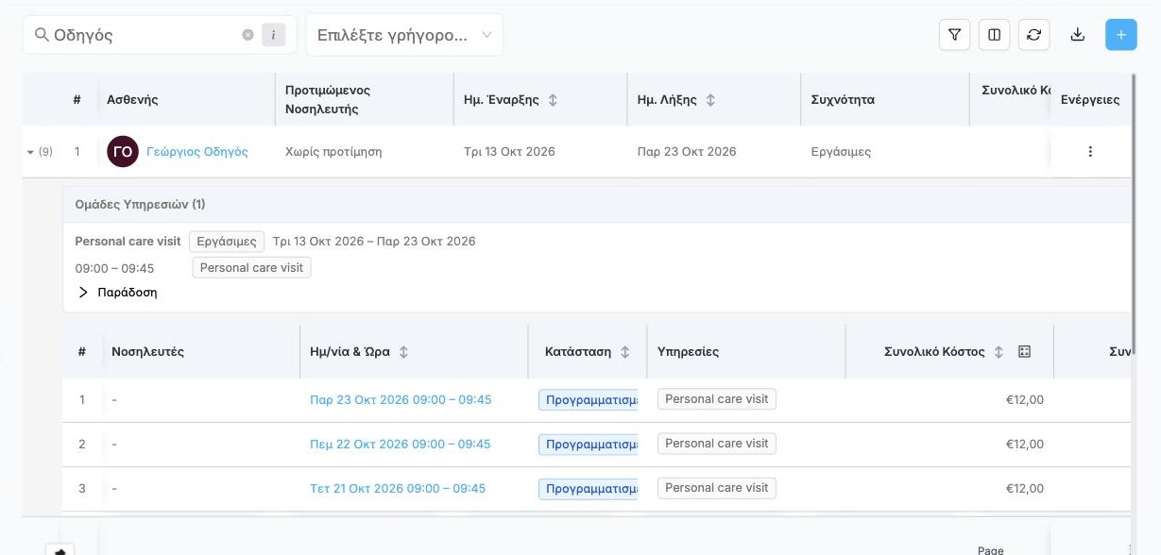Click the Προγραμματισμένο status in row 3
Image resolution: width=1161 pixels, height=555 pixels.
click(589, 489)
